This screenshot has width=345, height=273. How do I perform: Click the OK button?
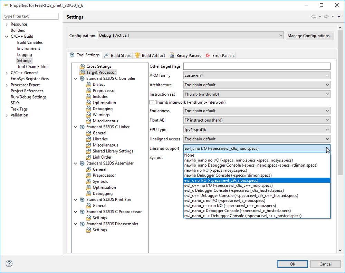pos(293,264)
